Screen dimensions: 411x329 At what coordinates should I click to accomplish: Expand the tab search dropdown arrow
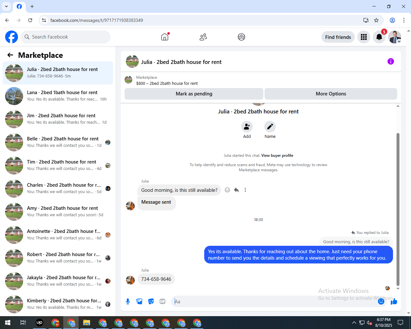[6, 6]
